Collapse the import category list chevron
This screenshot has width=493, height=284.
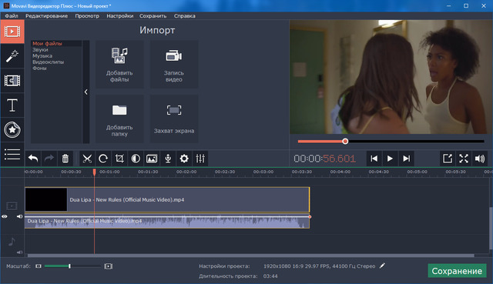point(86,92)
